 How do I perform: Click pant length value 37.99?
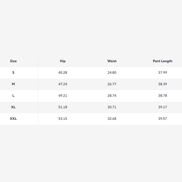[162, 73]
